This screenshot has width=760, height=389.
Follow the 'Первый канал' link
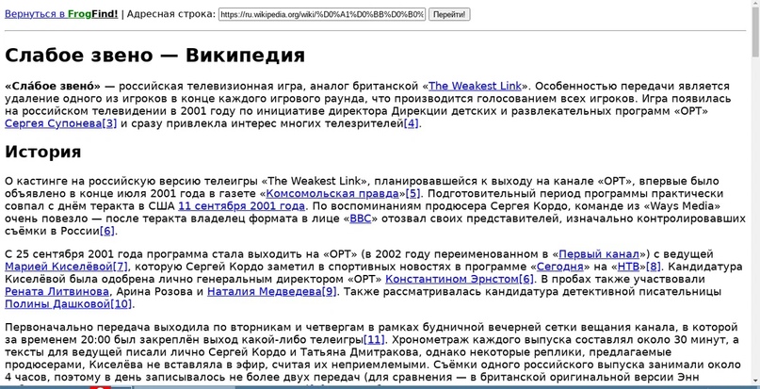(x=599, y=254)
